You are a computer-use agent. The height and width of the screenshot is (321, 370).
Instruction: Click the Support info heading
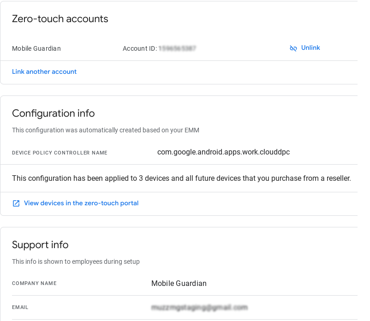(x=40, y=244)
